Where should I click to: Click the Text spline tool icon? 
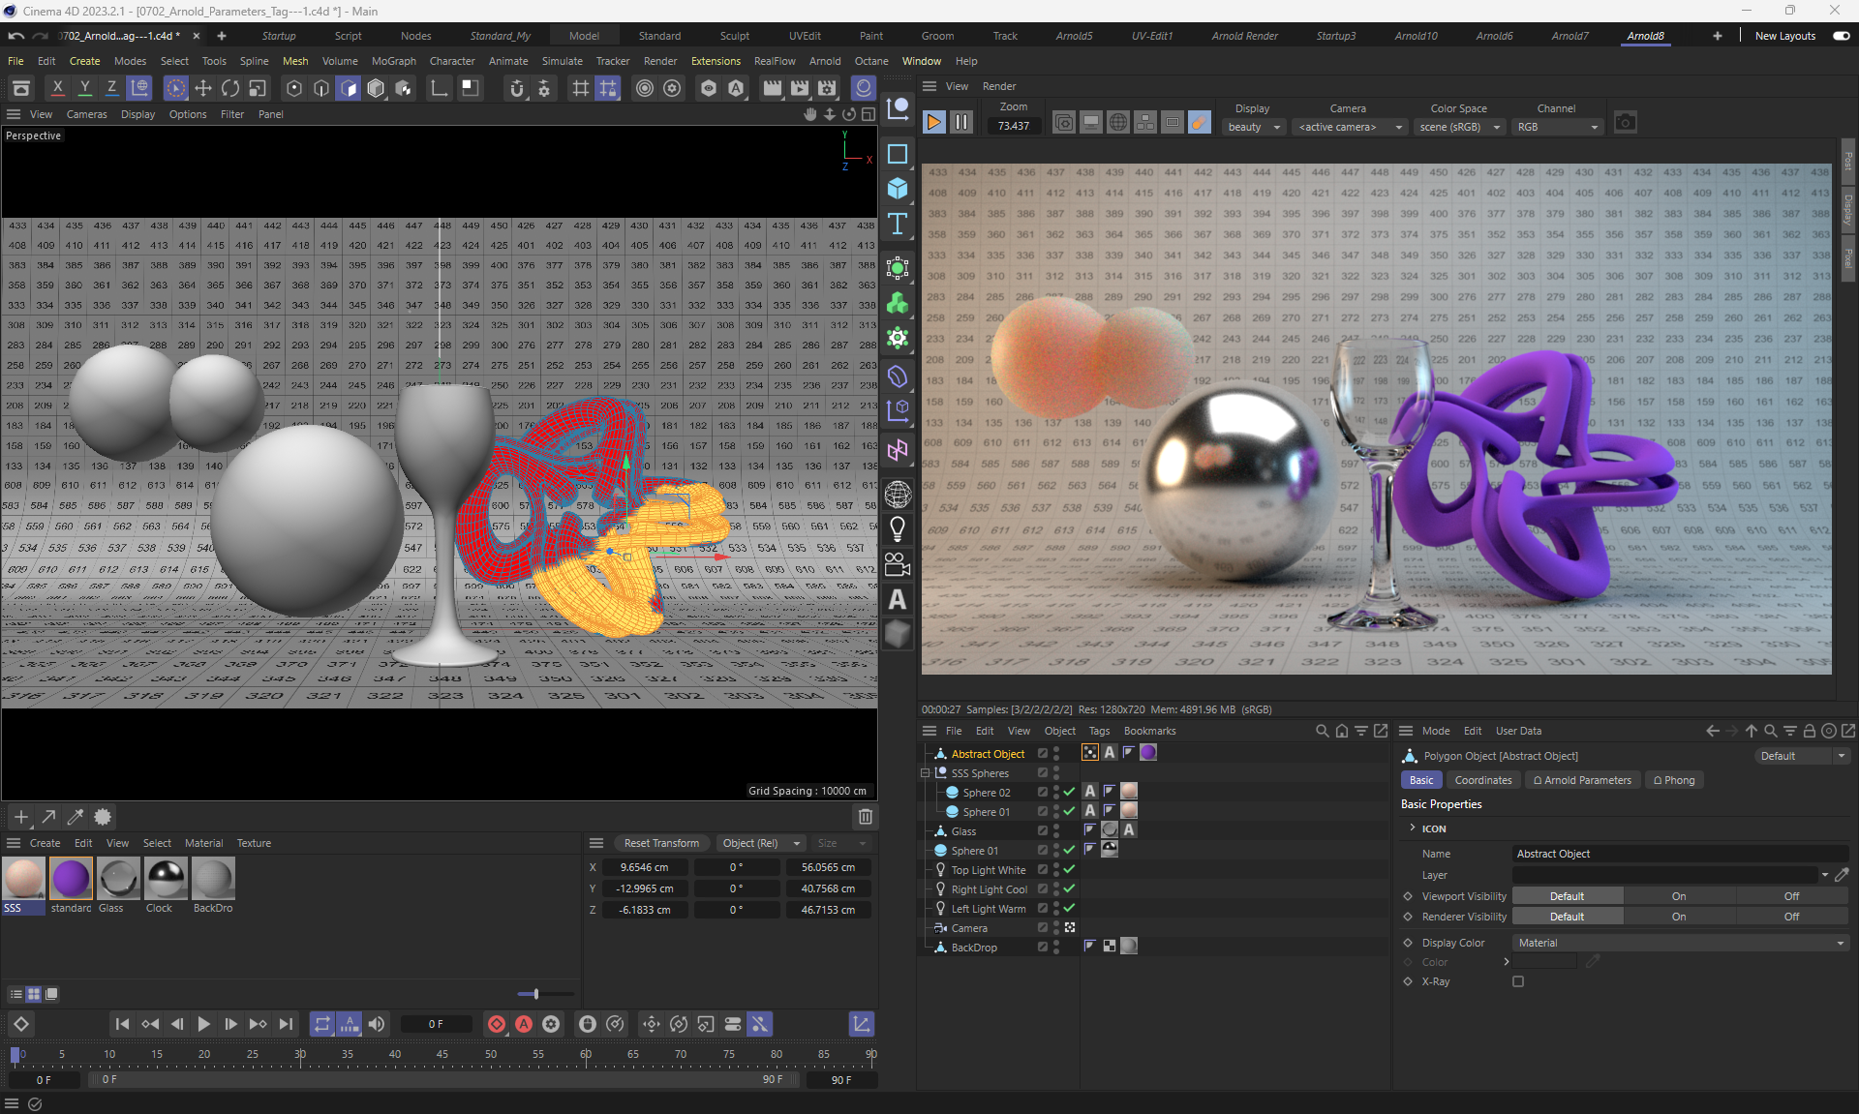coord(898,224)
